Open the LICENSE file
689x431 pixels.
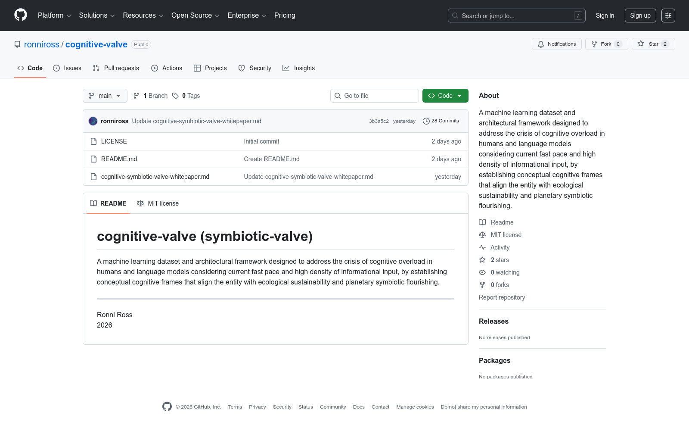(x=114, y=141)
